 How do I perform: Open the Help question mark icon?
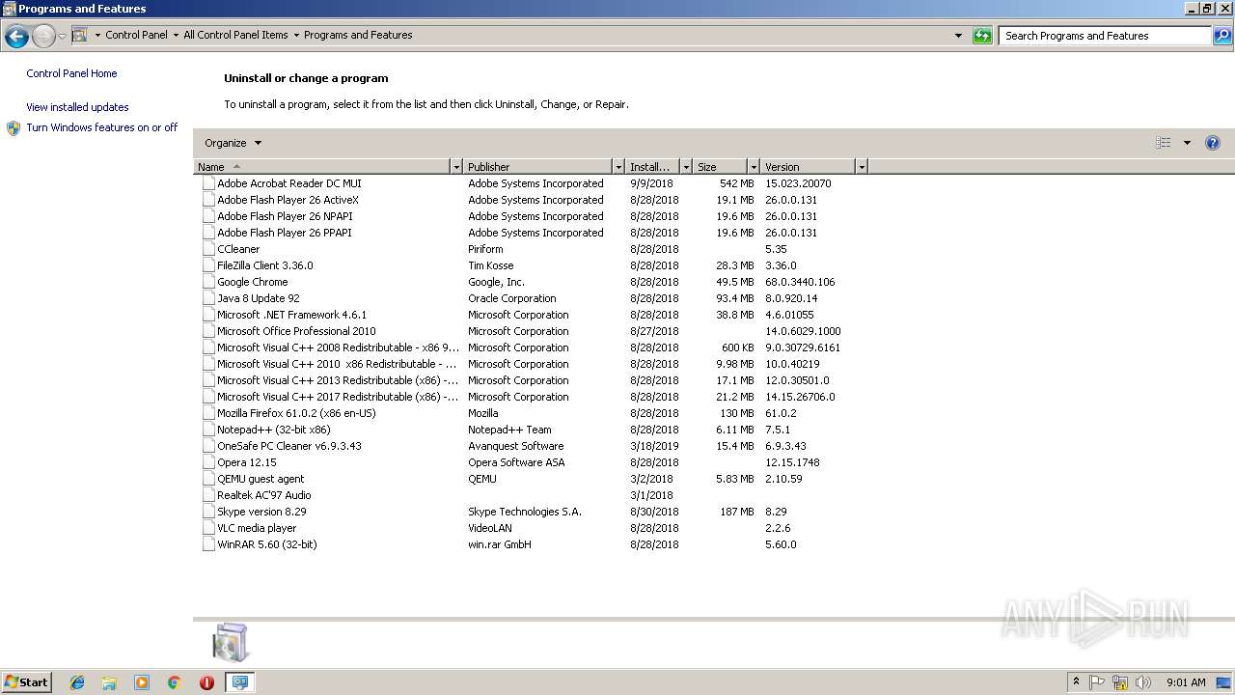(1213, 143)
